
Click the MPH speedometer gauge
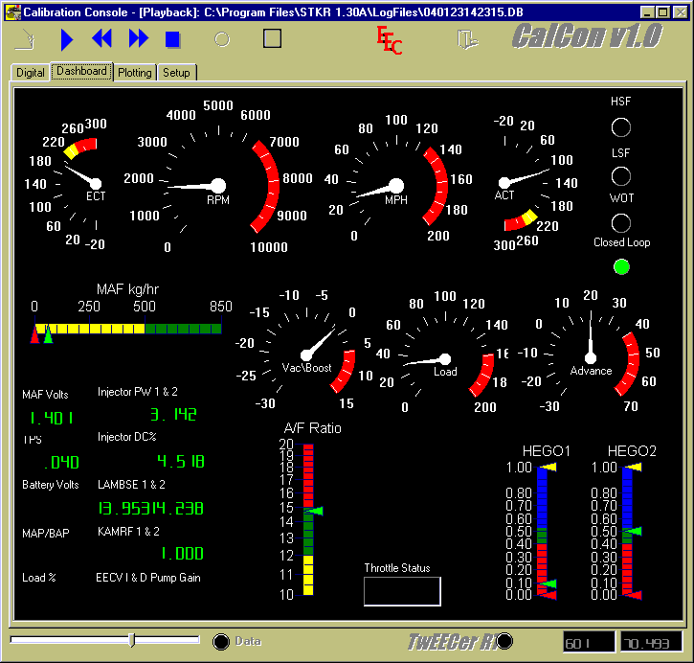[x=396, y=179]
